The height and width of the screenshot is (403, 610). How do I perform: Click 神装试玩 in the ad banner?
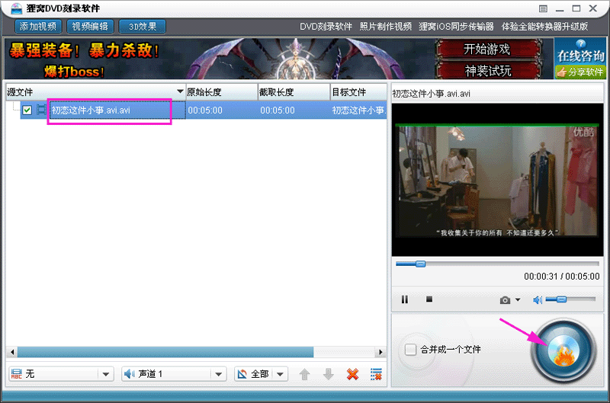tap(487, 71)
